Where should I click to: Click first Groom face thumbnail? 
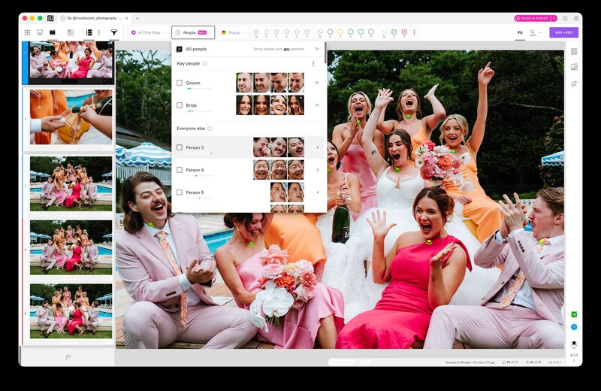click(244, 83)
